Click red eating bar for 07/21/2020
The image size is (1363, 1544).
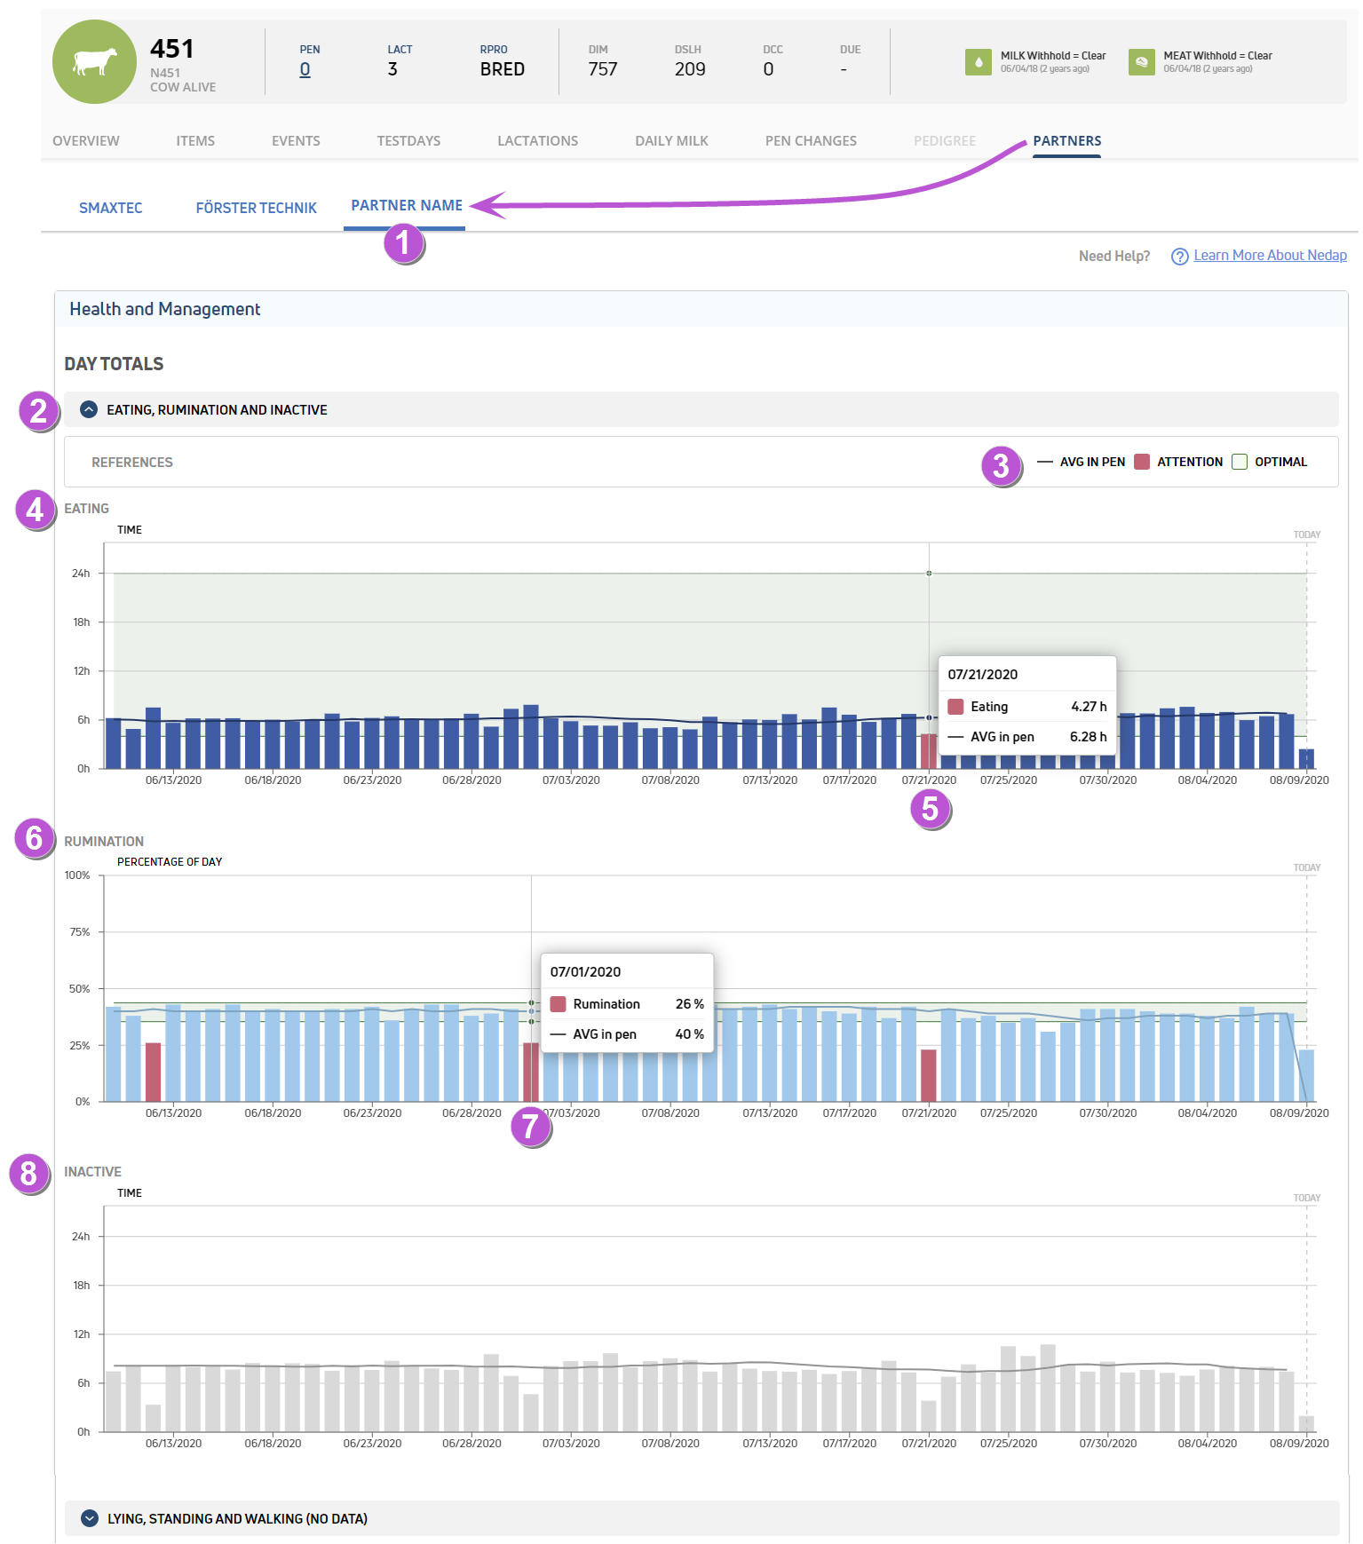click(x=929, y=751)
